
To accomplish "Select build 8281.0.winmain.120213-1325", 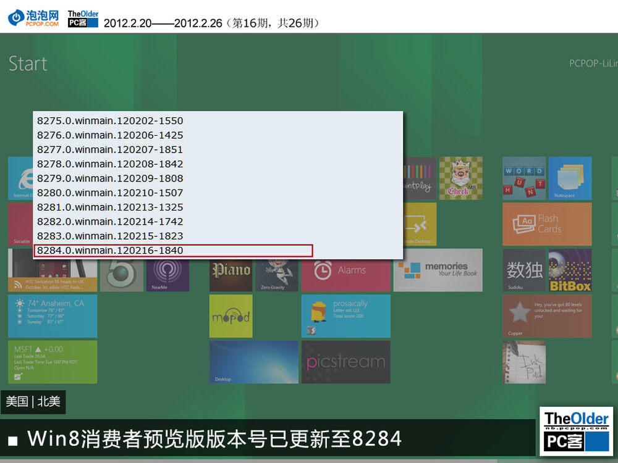I will (x=110, y=207).
